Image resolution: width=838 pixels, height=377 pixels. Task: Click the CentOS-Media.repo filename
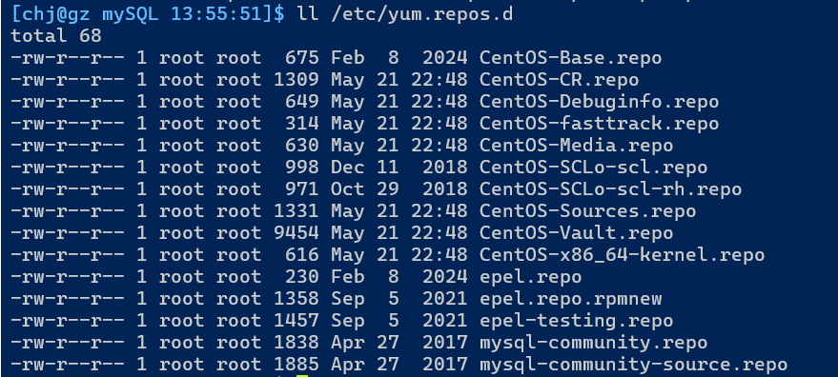(576, 146)
